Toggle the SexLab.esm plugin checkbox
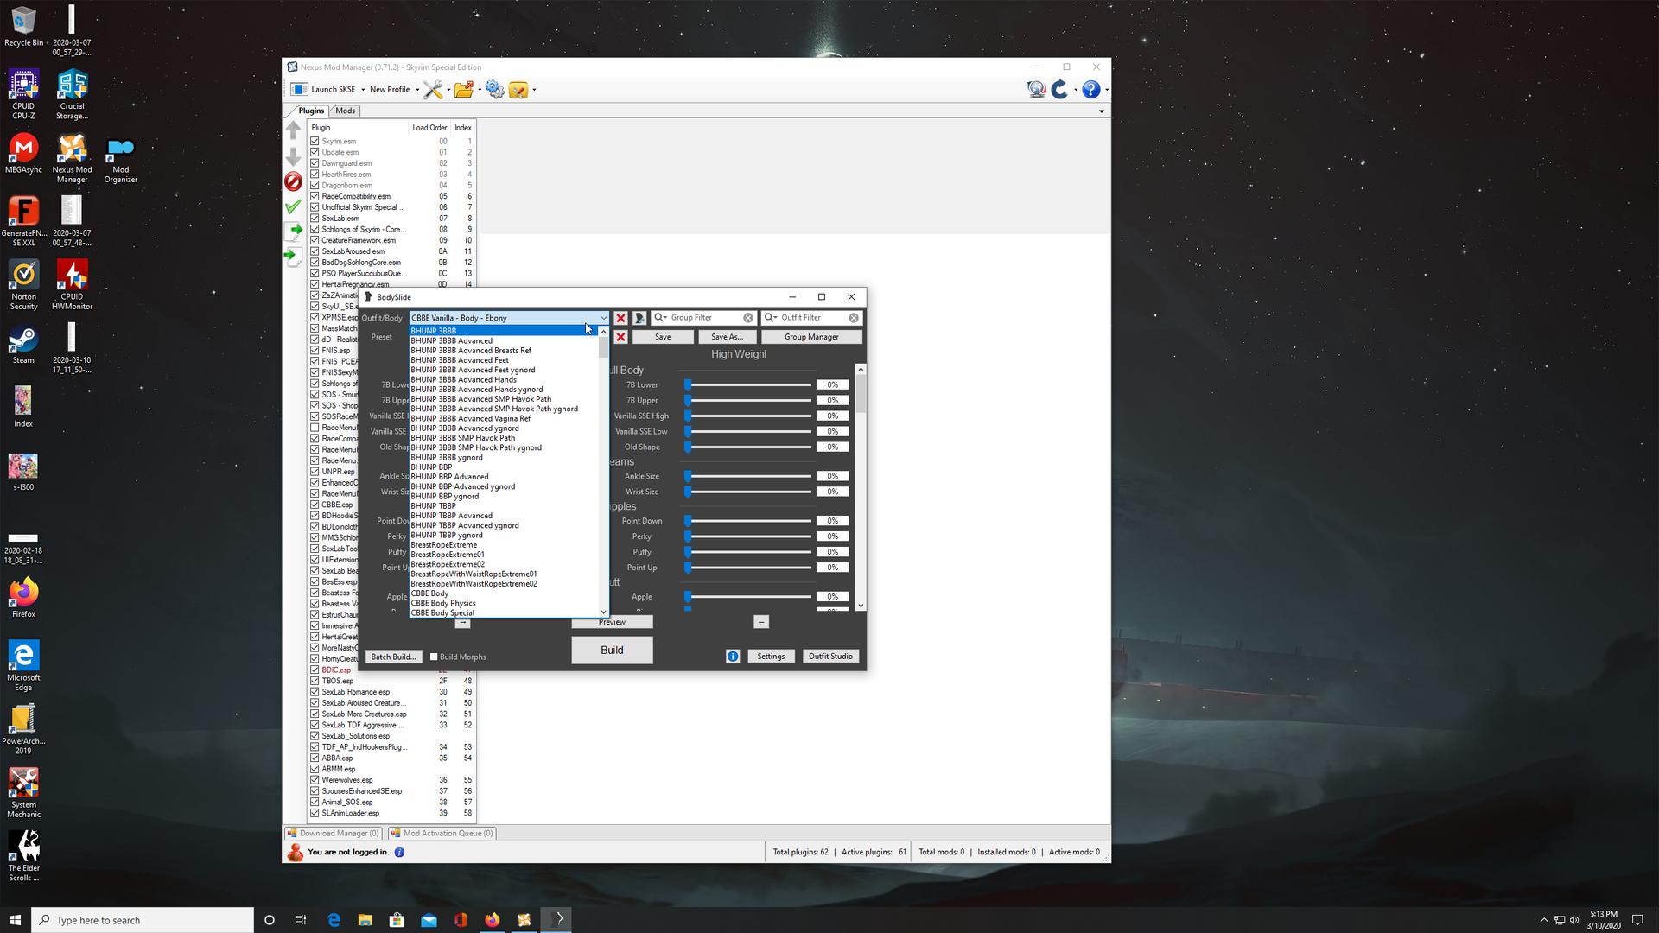This screenshot has width=1659, height=933. [x=315, y=219]
